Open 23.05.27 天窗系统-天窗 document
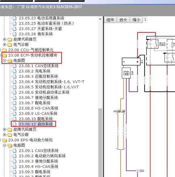This screenshot has width=175, height=177. (x=40, y=29)
